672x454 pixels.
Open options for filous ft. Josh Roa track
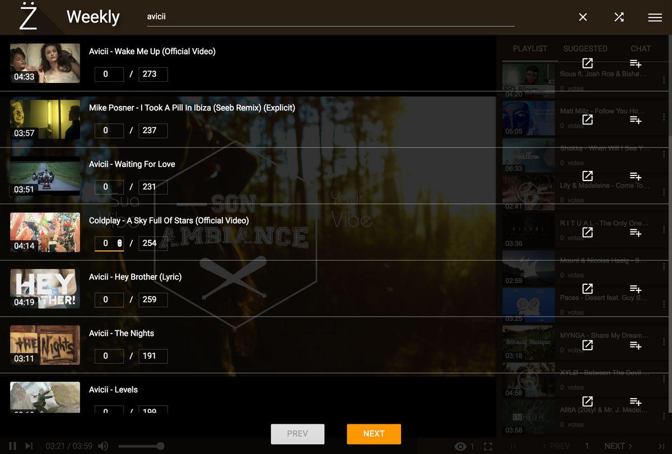click(664, 80)
